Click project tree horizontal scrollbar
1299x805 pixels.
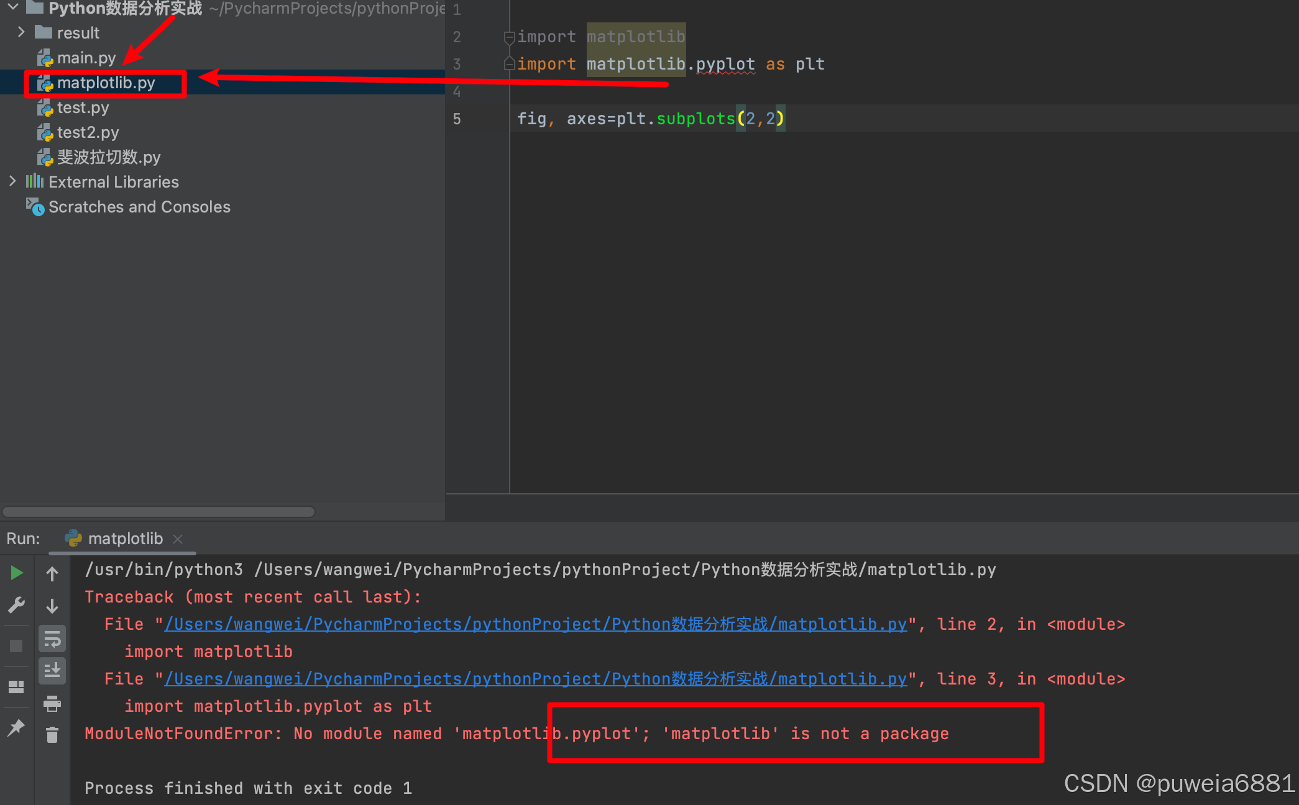pos(158,512)
